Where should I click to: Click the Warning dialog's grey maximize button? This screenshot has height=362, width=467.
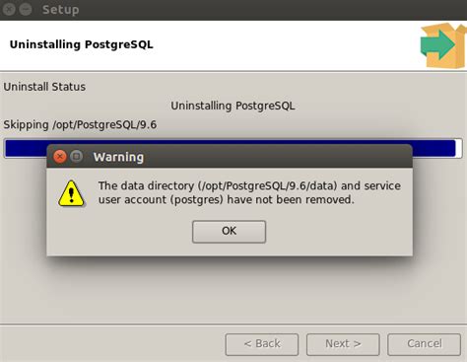pos(77,156)
